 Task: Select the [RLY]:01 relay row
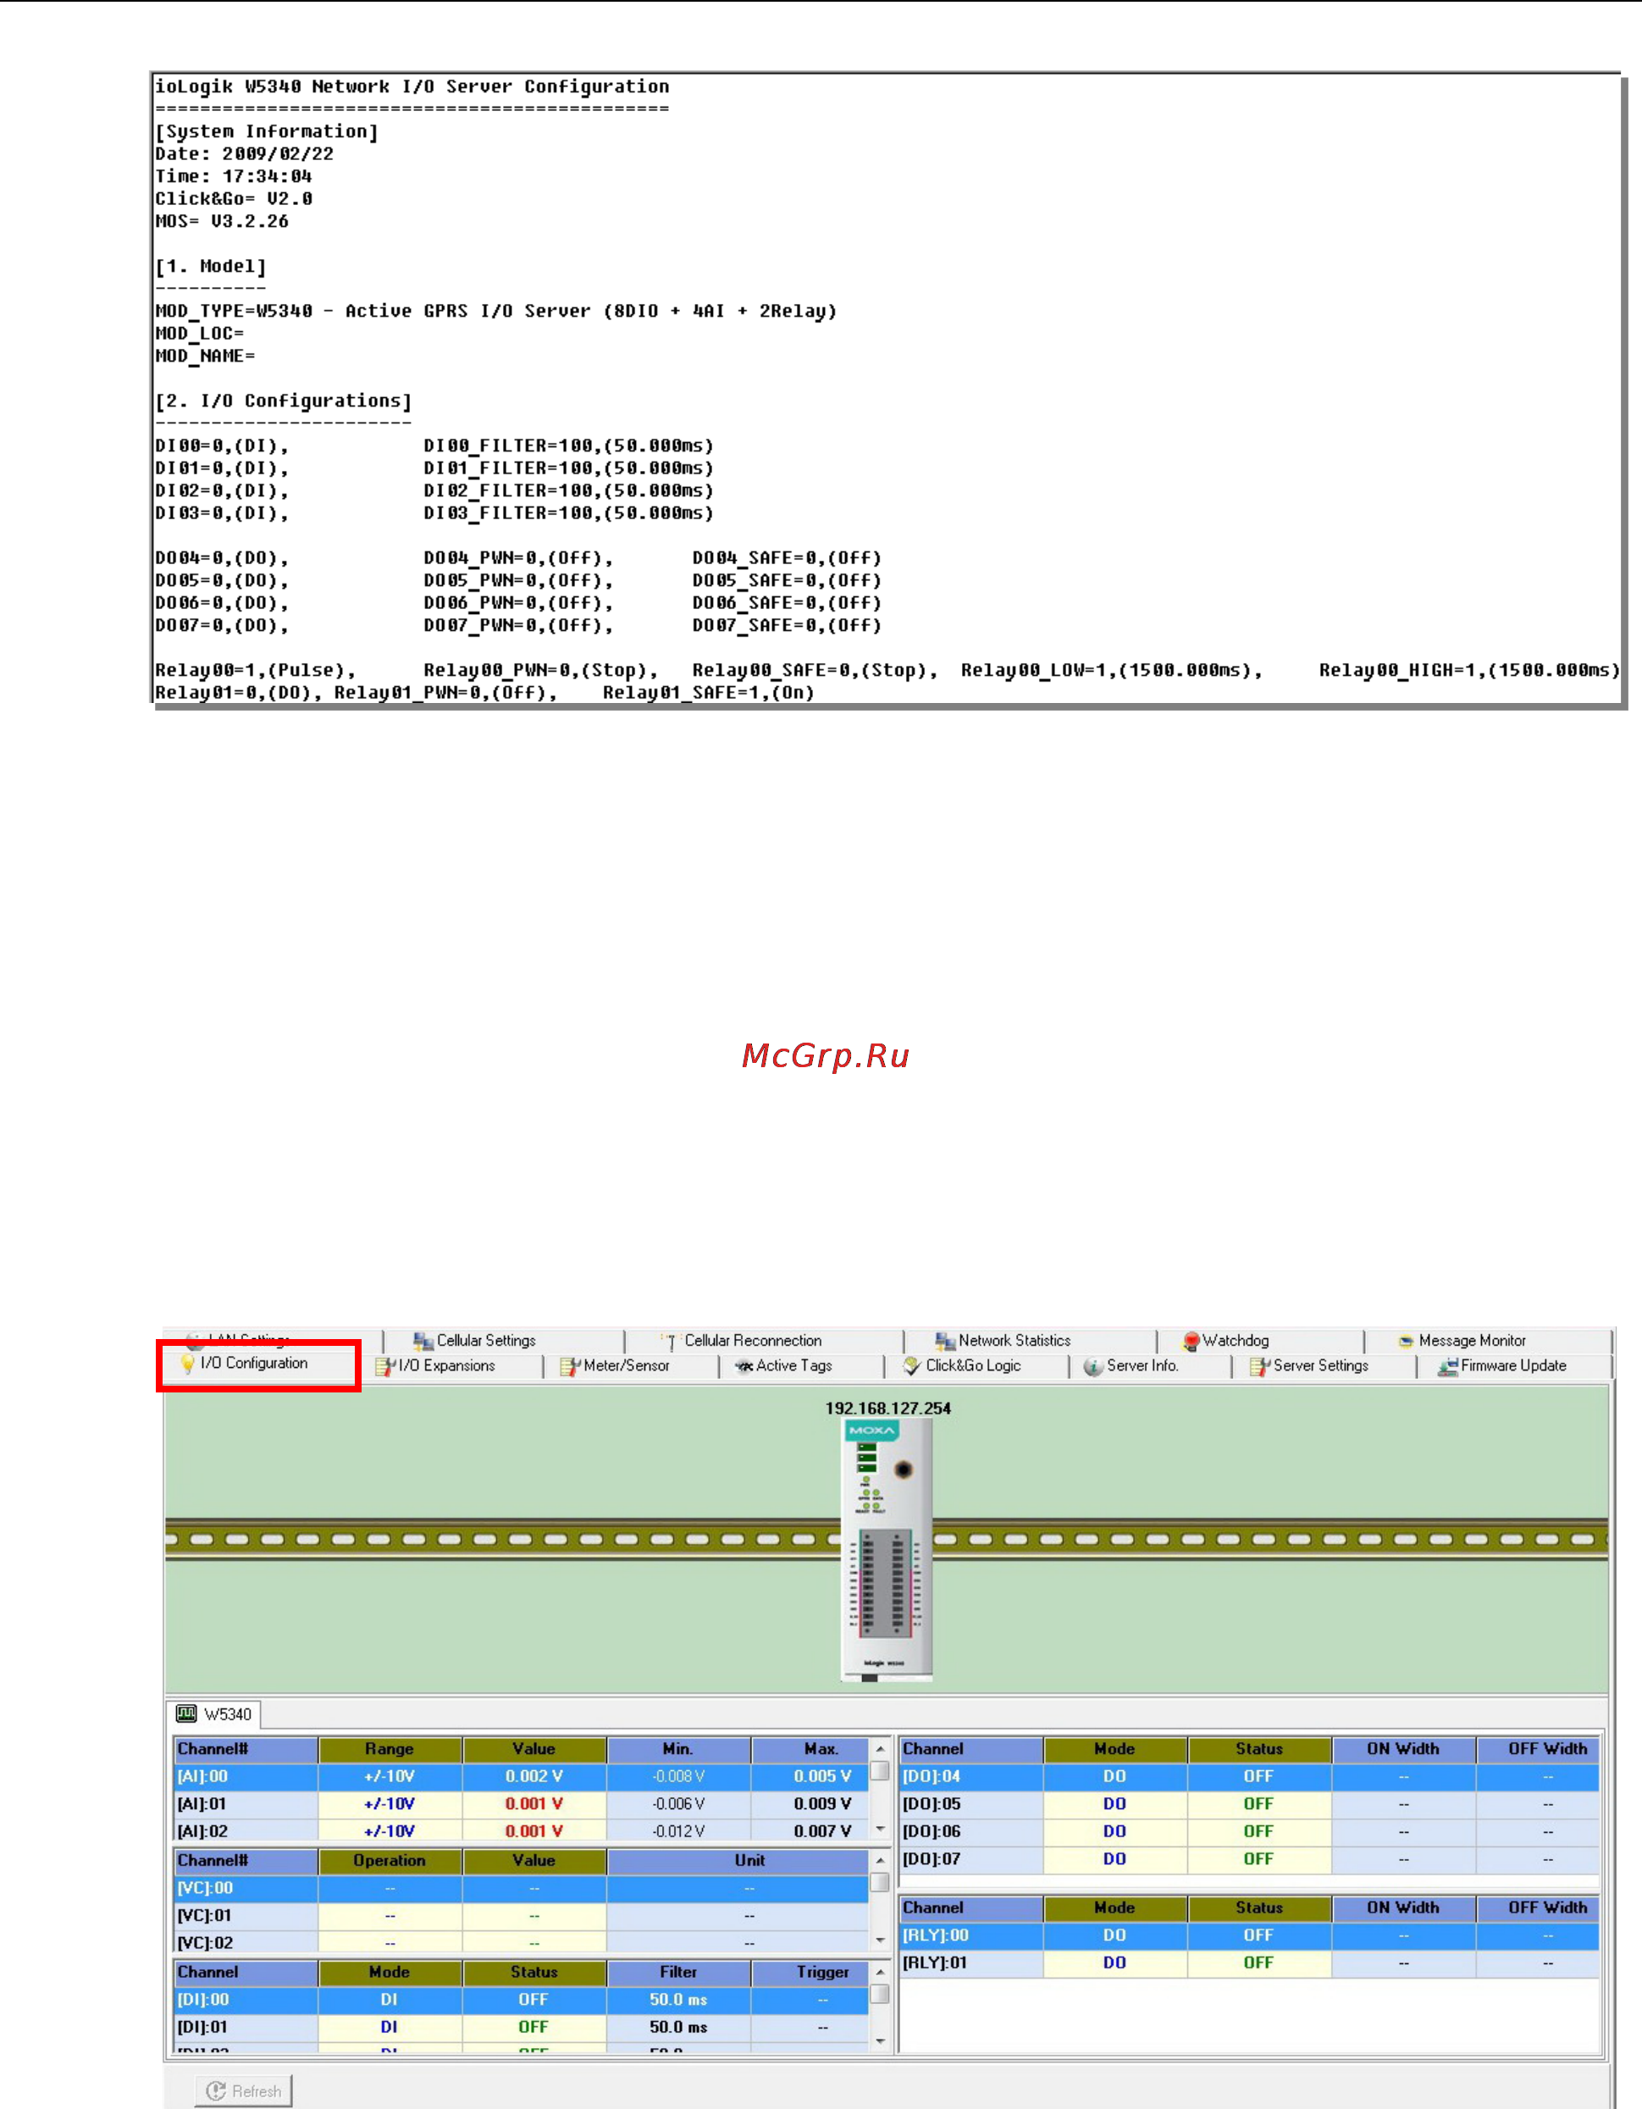point(1249,1962)
